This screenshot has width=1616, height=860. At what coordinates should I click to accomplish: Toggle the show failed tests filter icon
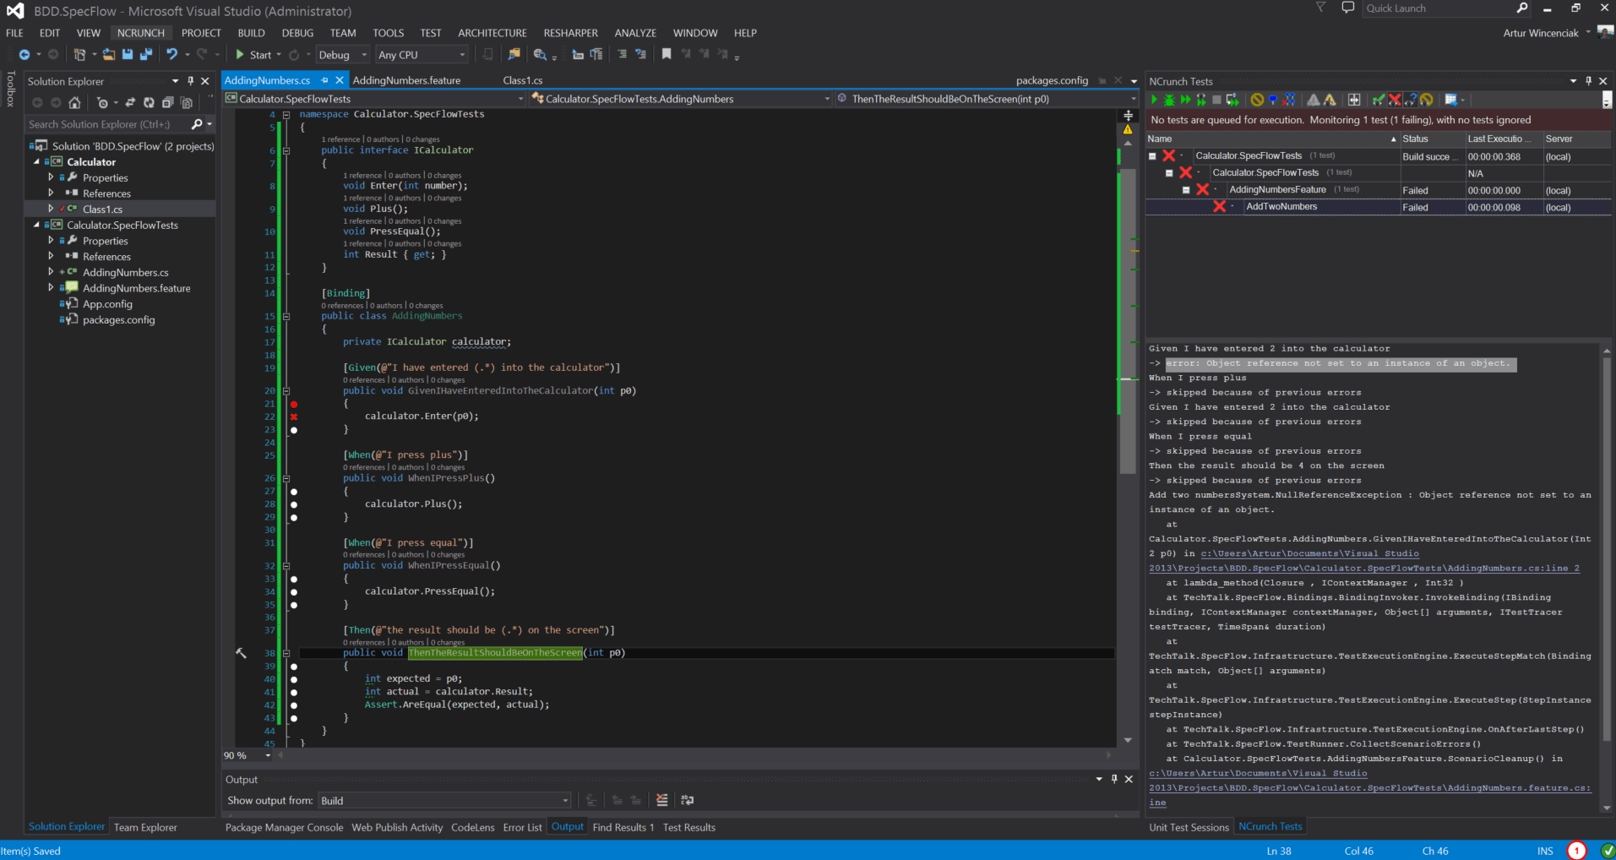click(1395, 100)
